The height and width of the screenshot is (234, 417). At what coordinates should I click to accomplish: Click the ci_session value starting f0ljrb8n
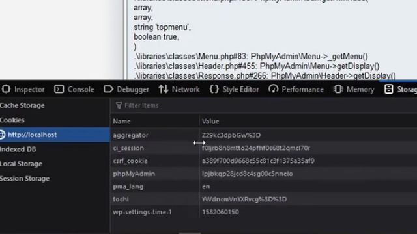tap(256, 148)
